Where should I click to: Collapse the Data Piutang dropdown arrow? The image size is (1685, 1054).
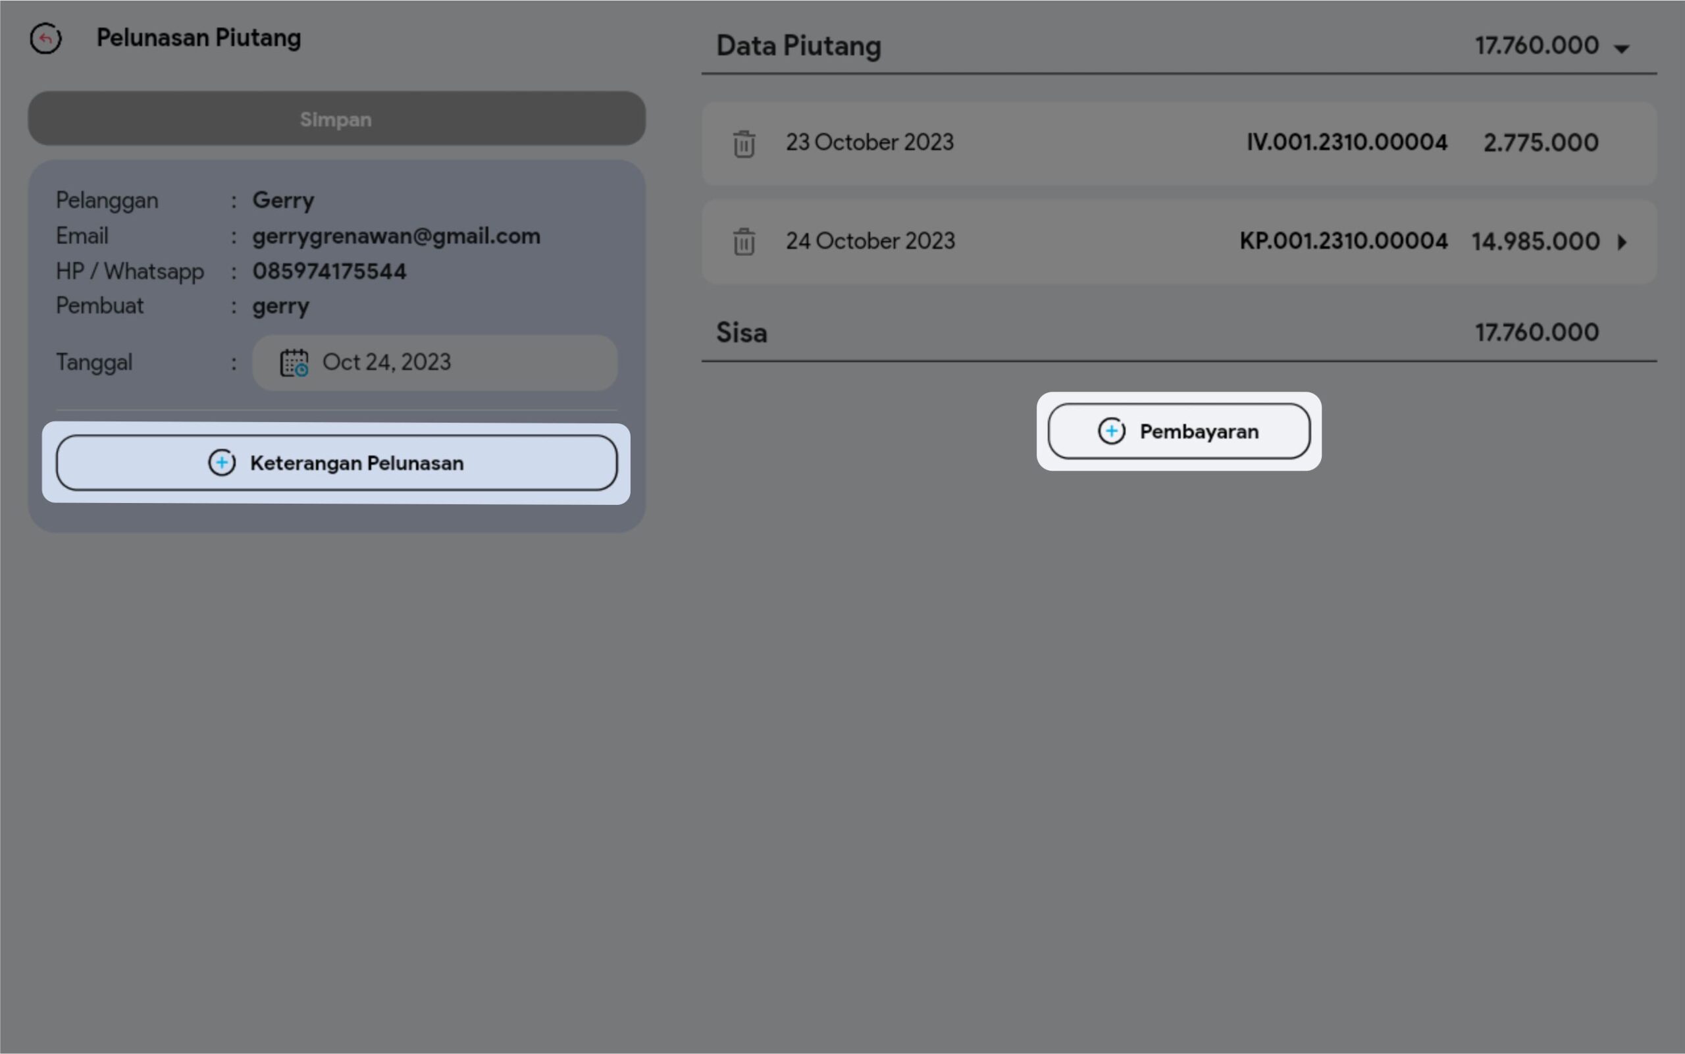click(1622, 48)
